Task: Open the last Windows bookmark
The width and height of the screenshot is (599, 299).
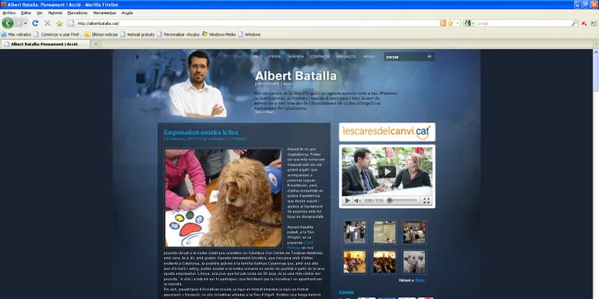Action: click(x=250, y=34)
